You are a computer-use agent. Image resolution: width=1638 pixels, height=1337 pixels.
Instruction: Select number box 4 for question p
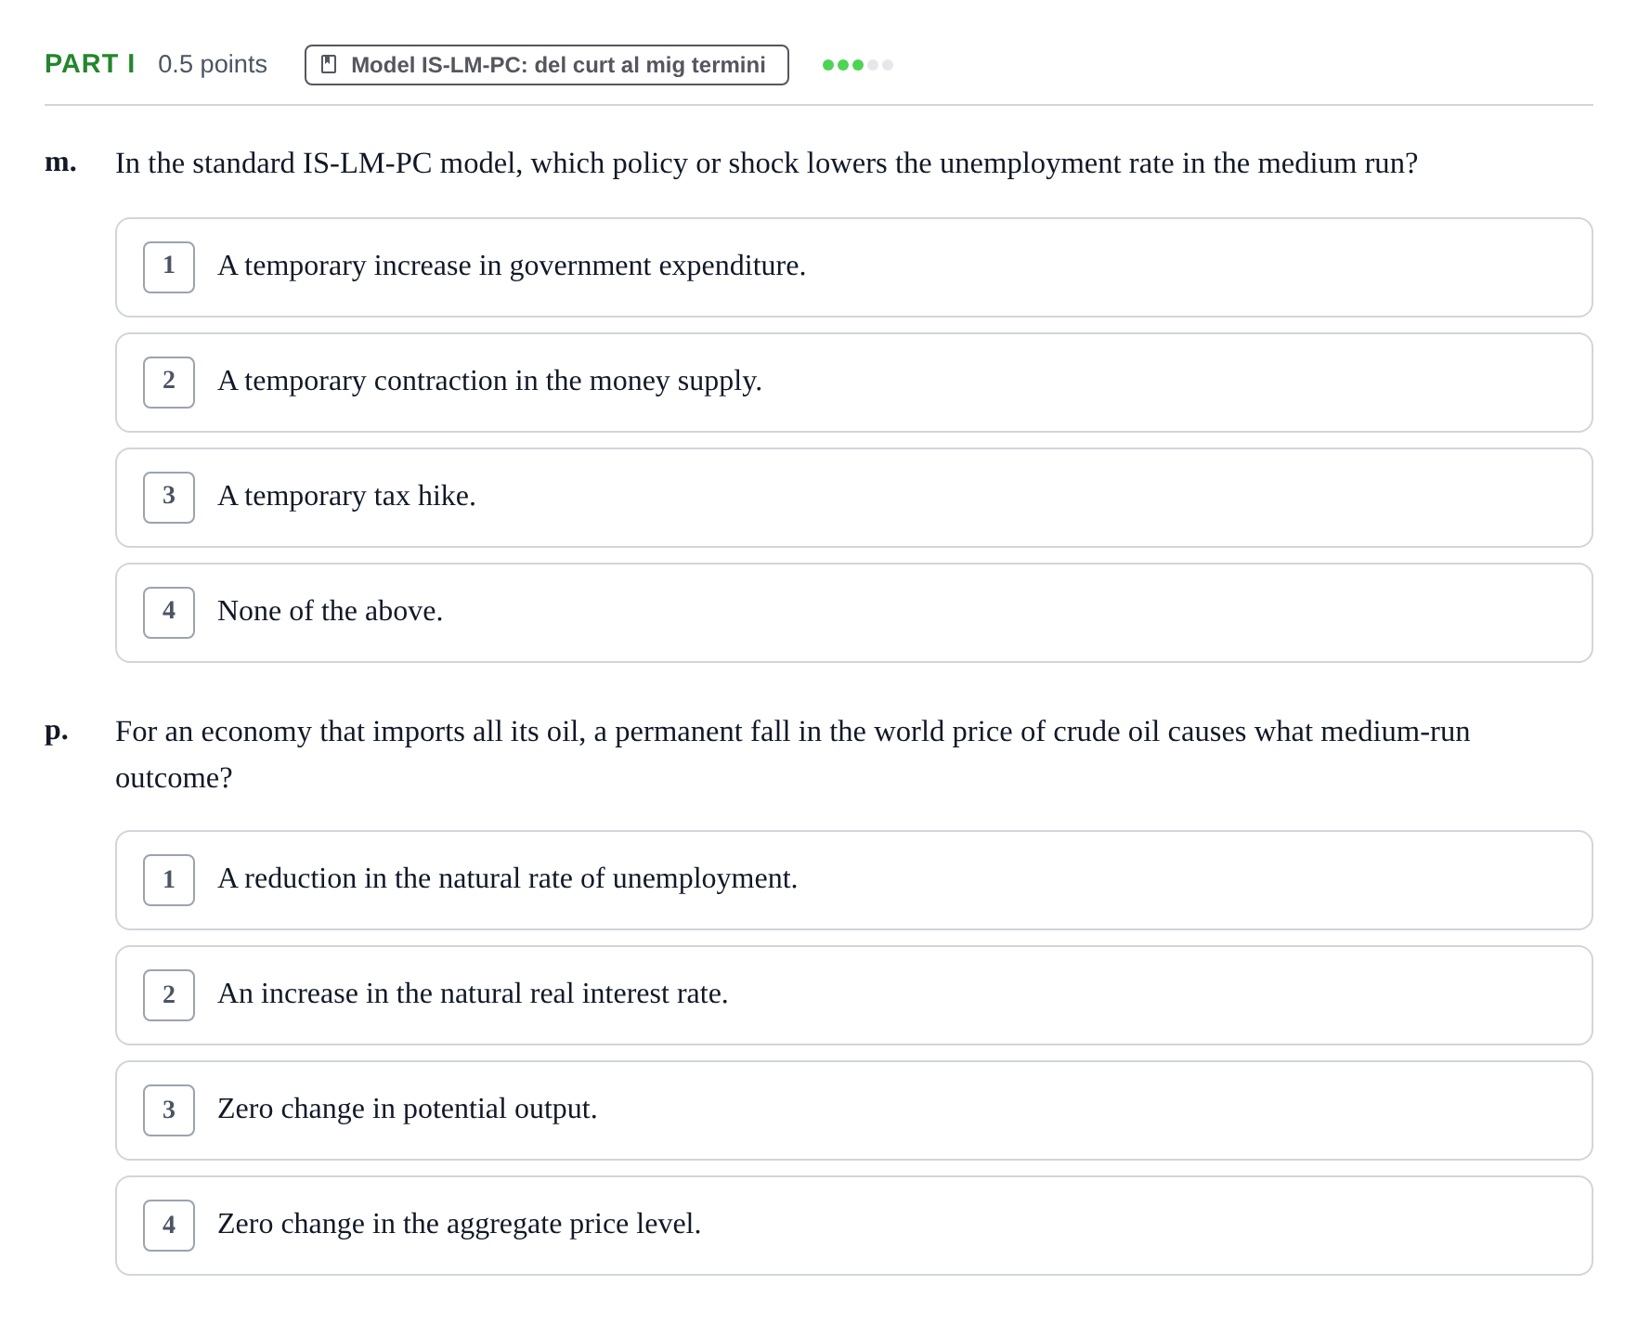click(169, 1226)
